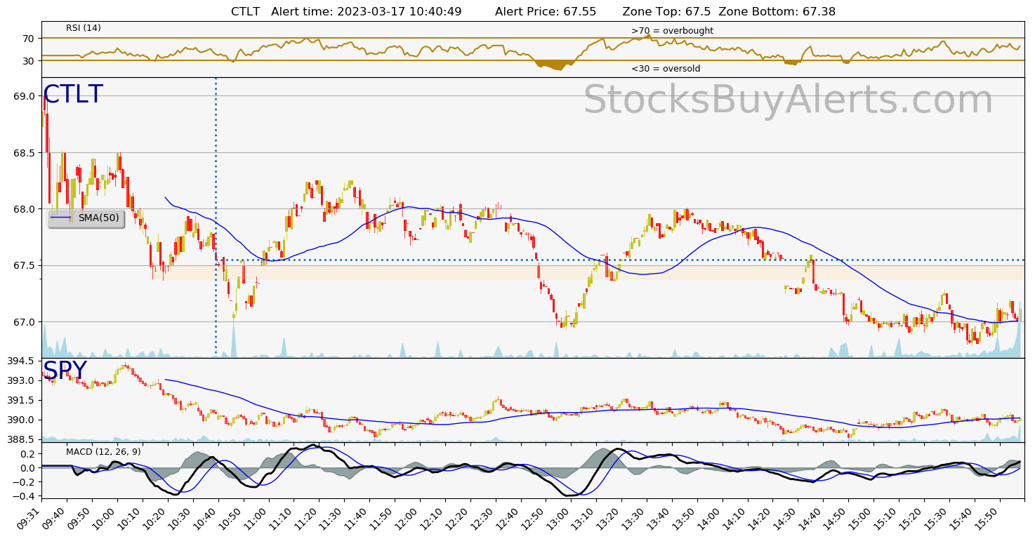
Task: Click the MACD (12, 26, 9) label
Action: [x=103, y=452]
